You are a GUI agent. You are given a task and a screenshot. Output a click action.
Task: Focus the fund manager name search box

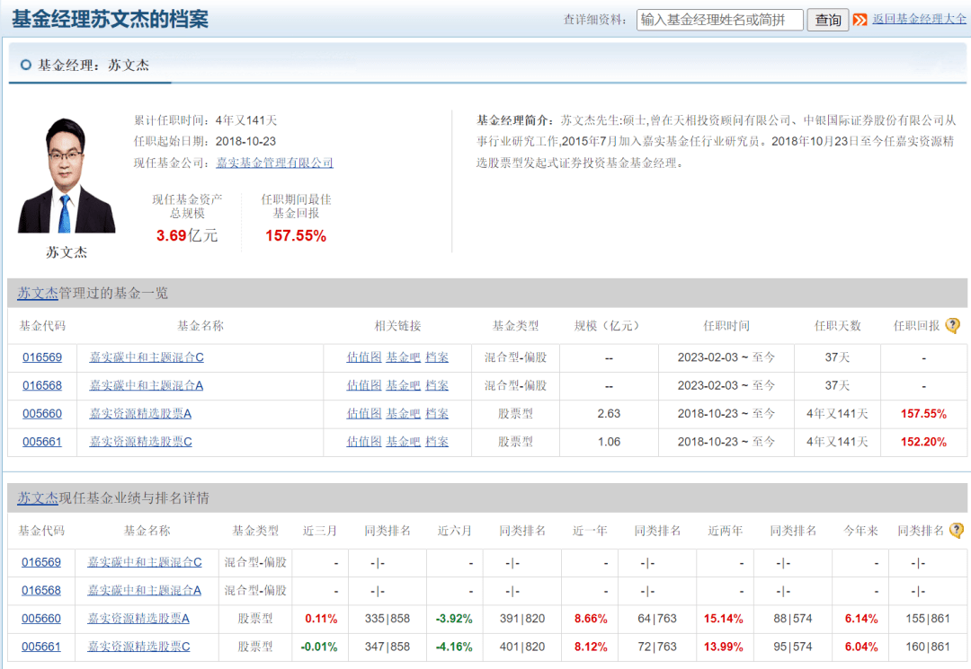pyautogui.click(x=719, y=20)
